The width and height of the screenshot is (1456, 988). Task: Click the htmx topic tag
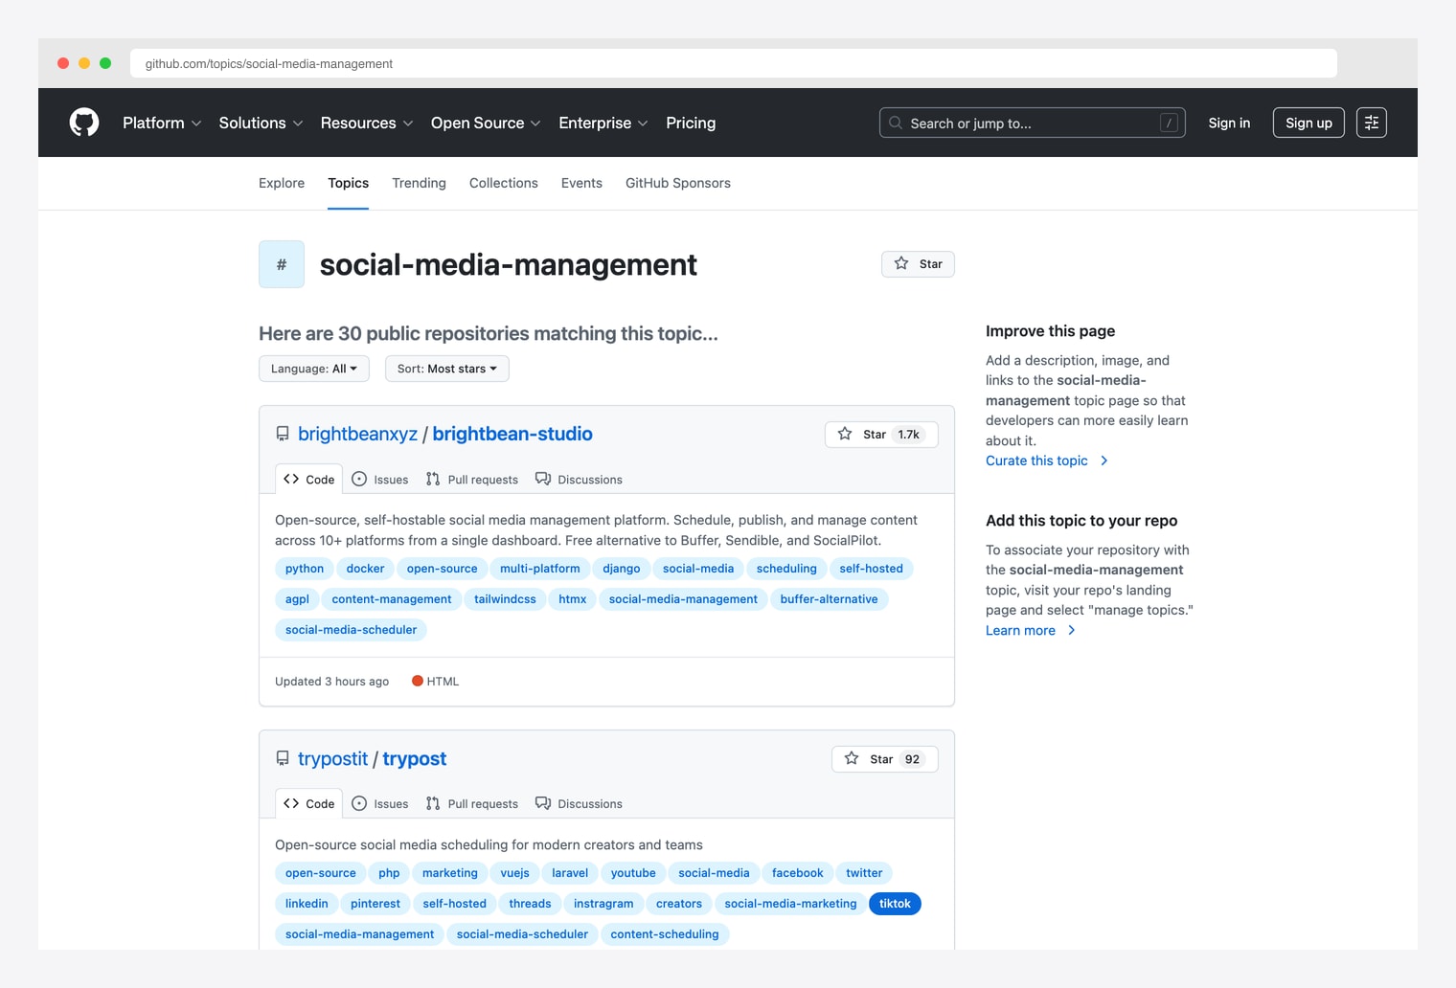coord(573,599)
